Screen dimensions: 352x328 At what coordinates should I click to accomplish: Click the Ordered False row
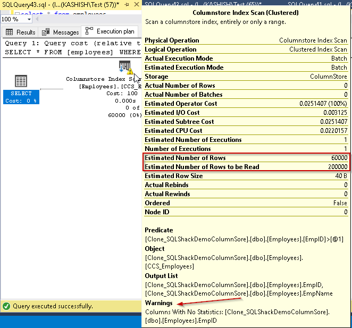pos(246,203)
